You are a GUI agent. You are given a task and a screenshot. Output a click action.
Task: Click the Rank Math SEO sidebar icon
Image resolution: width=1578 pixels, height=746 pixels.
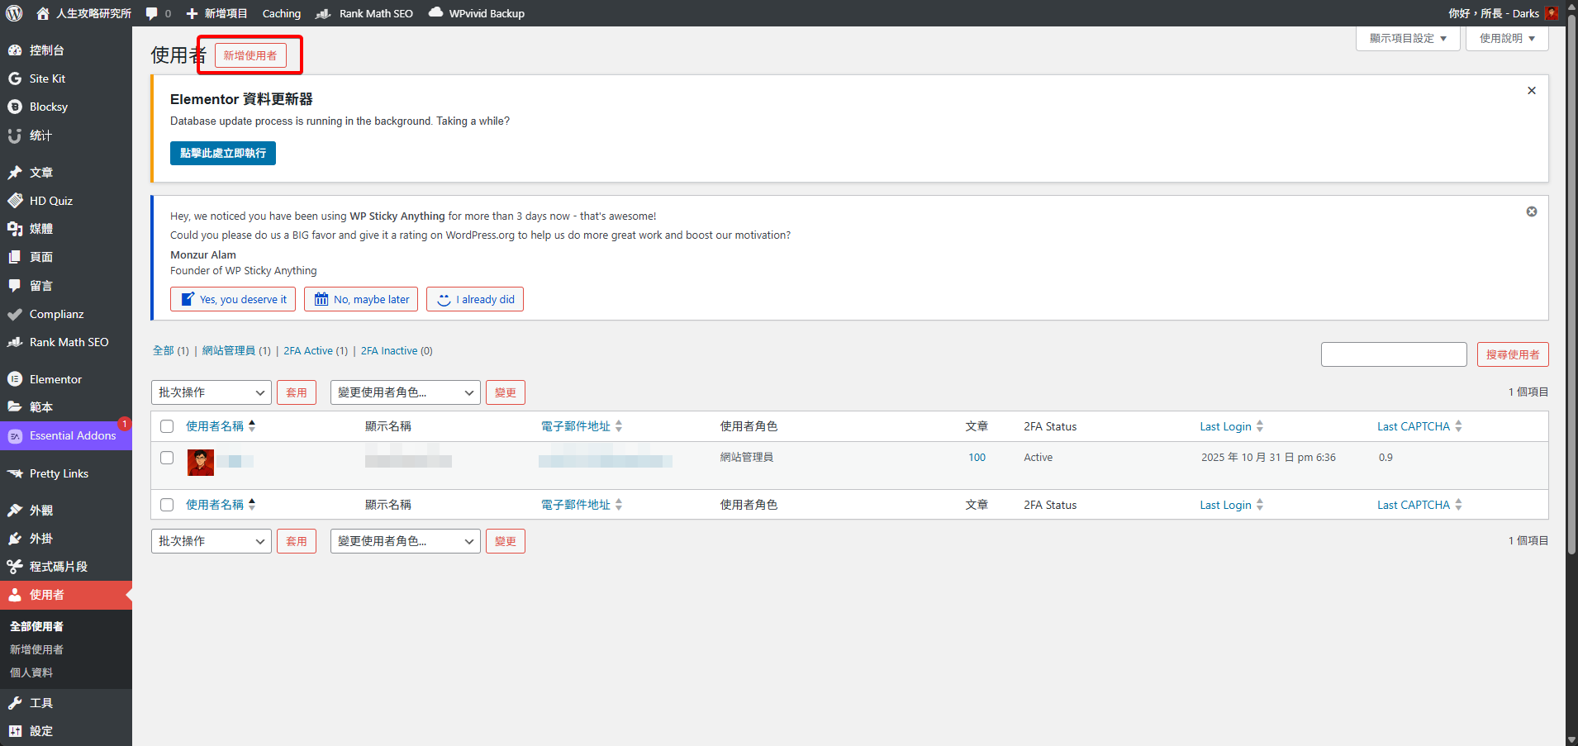tap(15, 342)
